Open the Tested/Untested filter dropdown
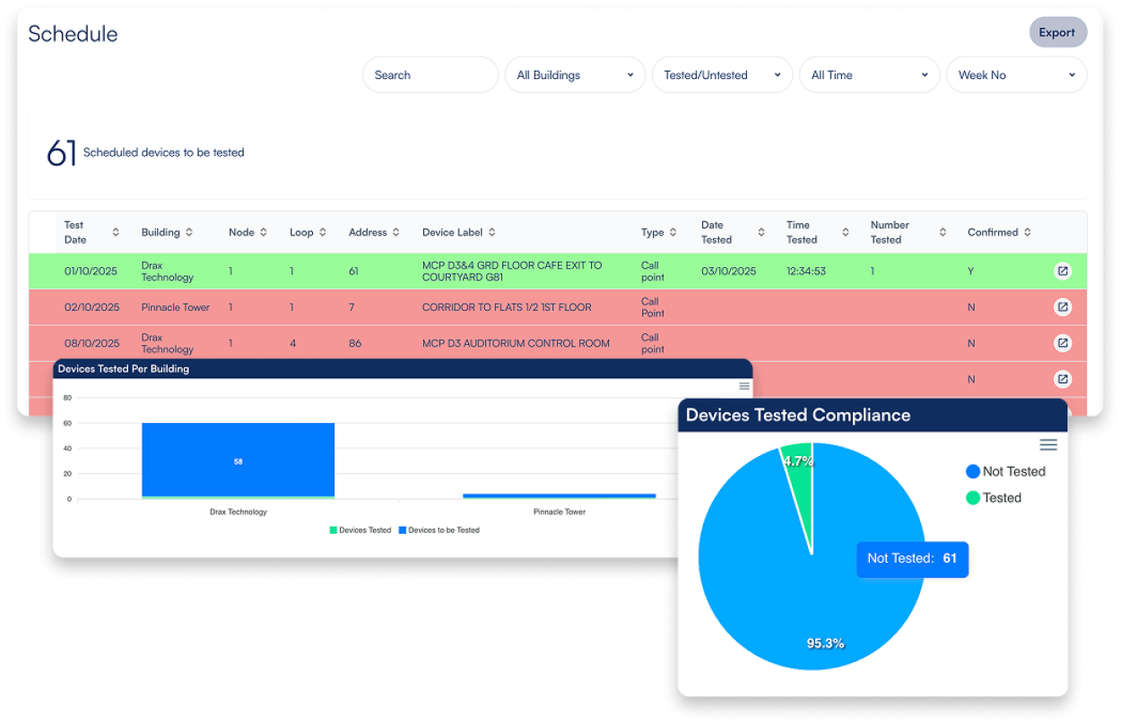 (x=722, y=75)
